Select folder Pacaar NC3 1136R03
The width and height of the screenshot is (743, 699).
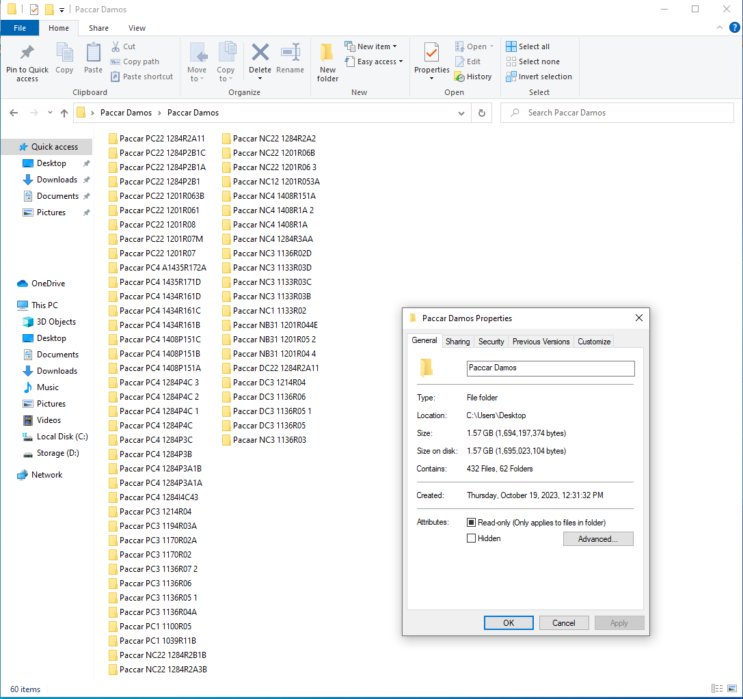[x=264, y=439]
